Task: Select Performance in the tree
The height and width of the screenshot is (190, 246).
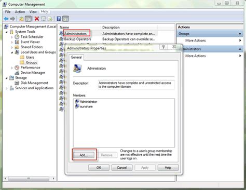Action: [x=28, y=67]
